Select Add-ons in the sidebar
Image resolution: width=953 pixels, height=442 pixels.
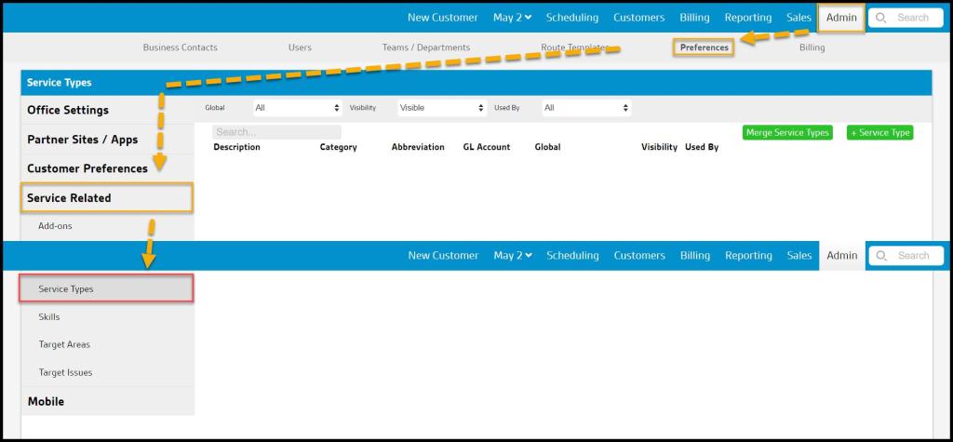pyautogui.click(x=55, y=226)
